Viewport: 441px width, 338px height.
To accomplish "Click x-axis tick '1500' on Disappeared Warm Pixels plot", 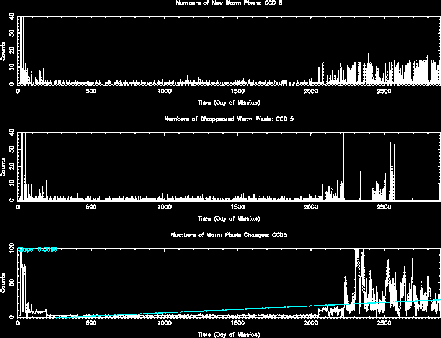I will [238, 207].
